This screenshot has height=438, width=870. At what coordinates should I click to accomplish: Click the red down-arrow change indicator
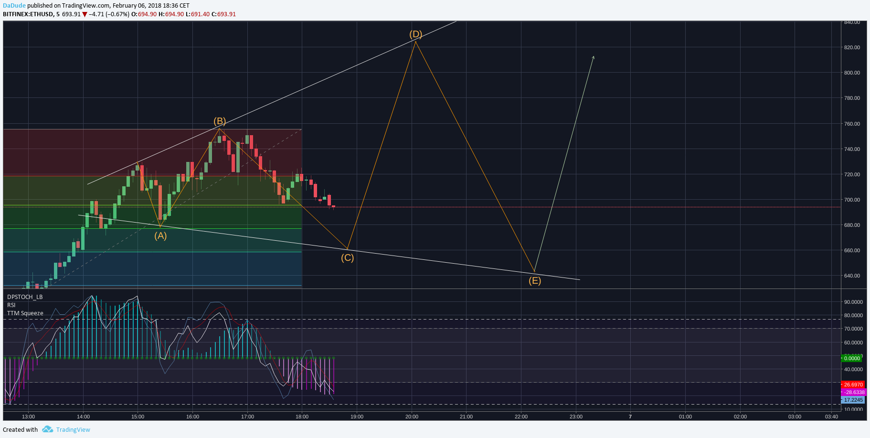click(85, 14)
